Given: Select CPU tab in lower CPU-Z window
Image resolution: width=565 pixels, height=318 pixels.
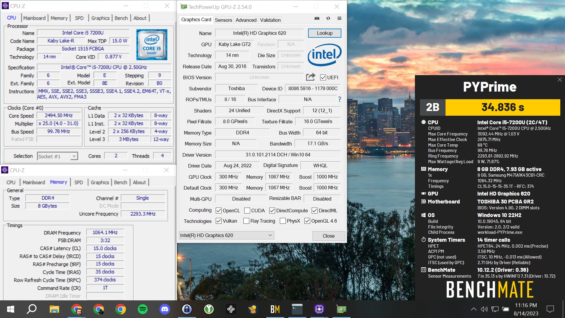Looking at the screenshot, I should click(x=11, y=182).
